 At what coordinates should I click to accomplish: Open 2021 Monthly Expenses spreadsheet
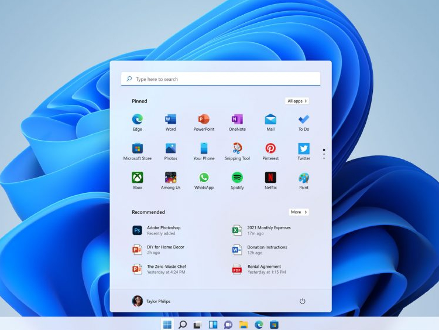(x=262, y=230)
